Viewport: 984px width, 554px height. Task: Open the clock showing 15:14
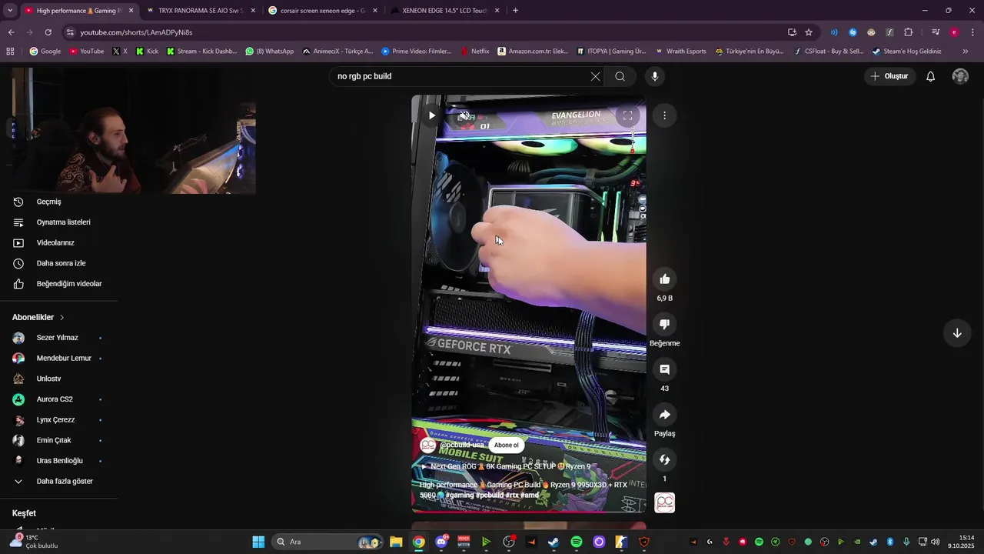tap(961, 542)
